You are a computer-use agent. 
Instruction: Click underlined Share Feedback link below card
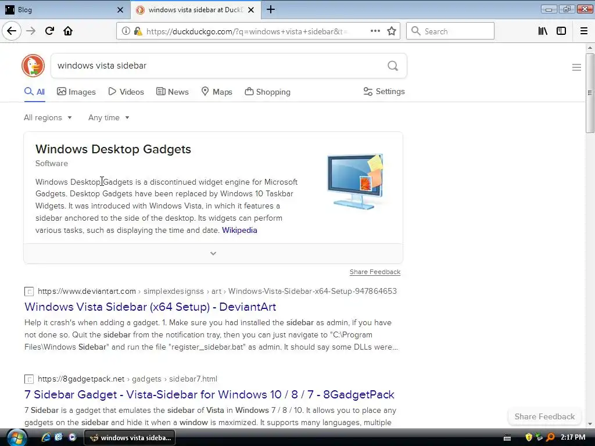375,272
